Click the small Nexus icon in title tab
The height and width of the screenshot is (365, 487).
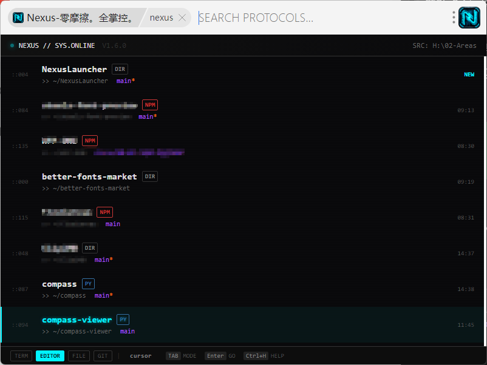coord(18,18)
